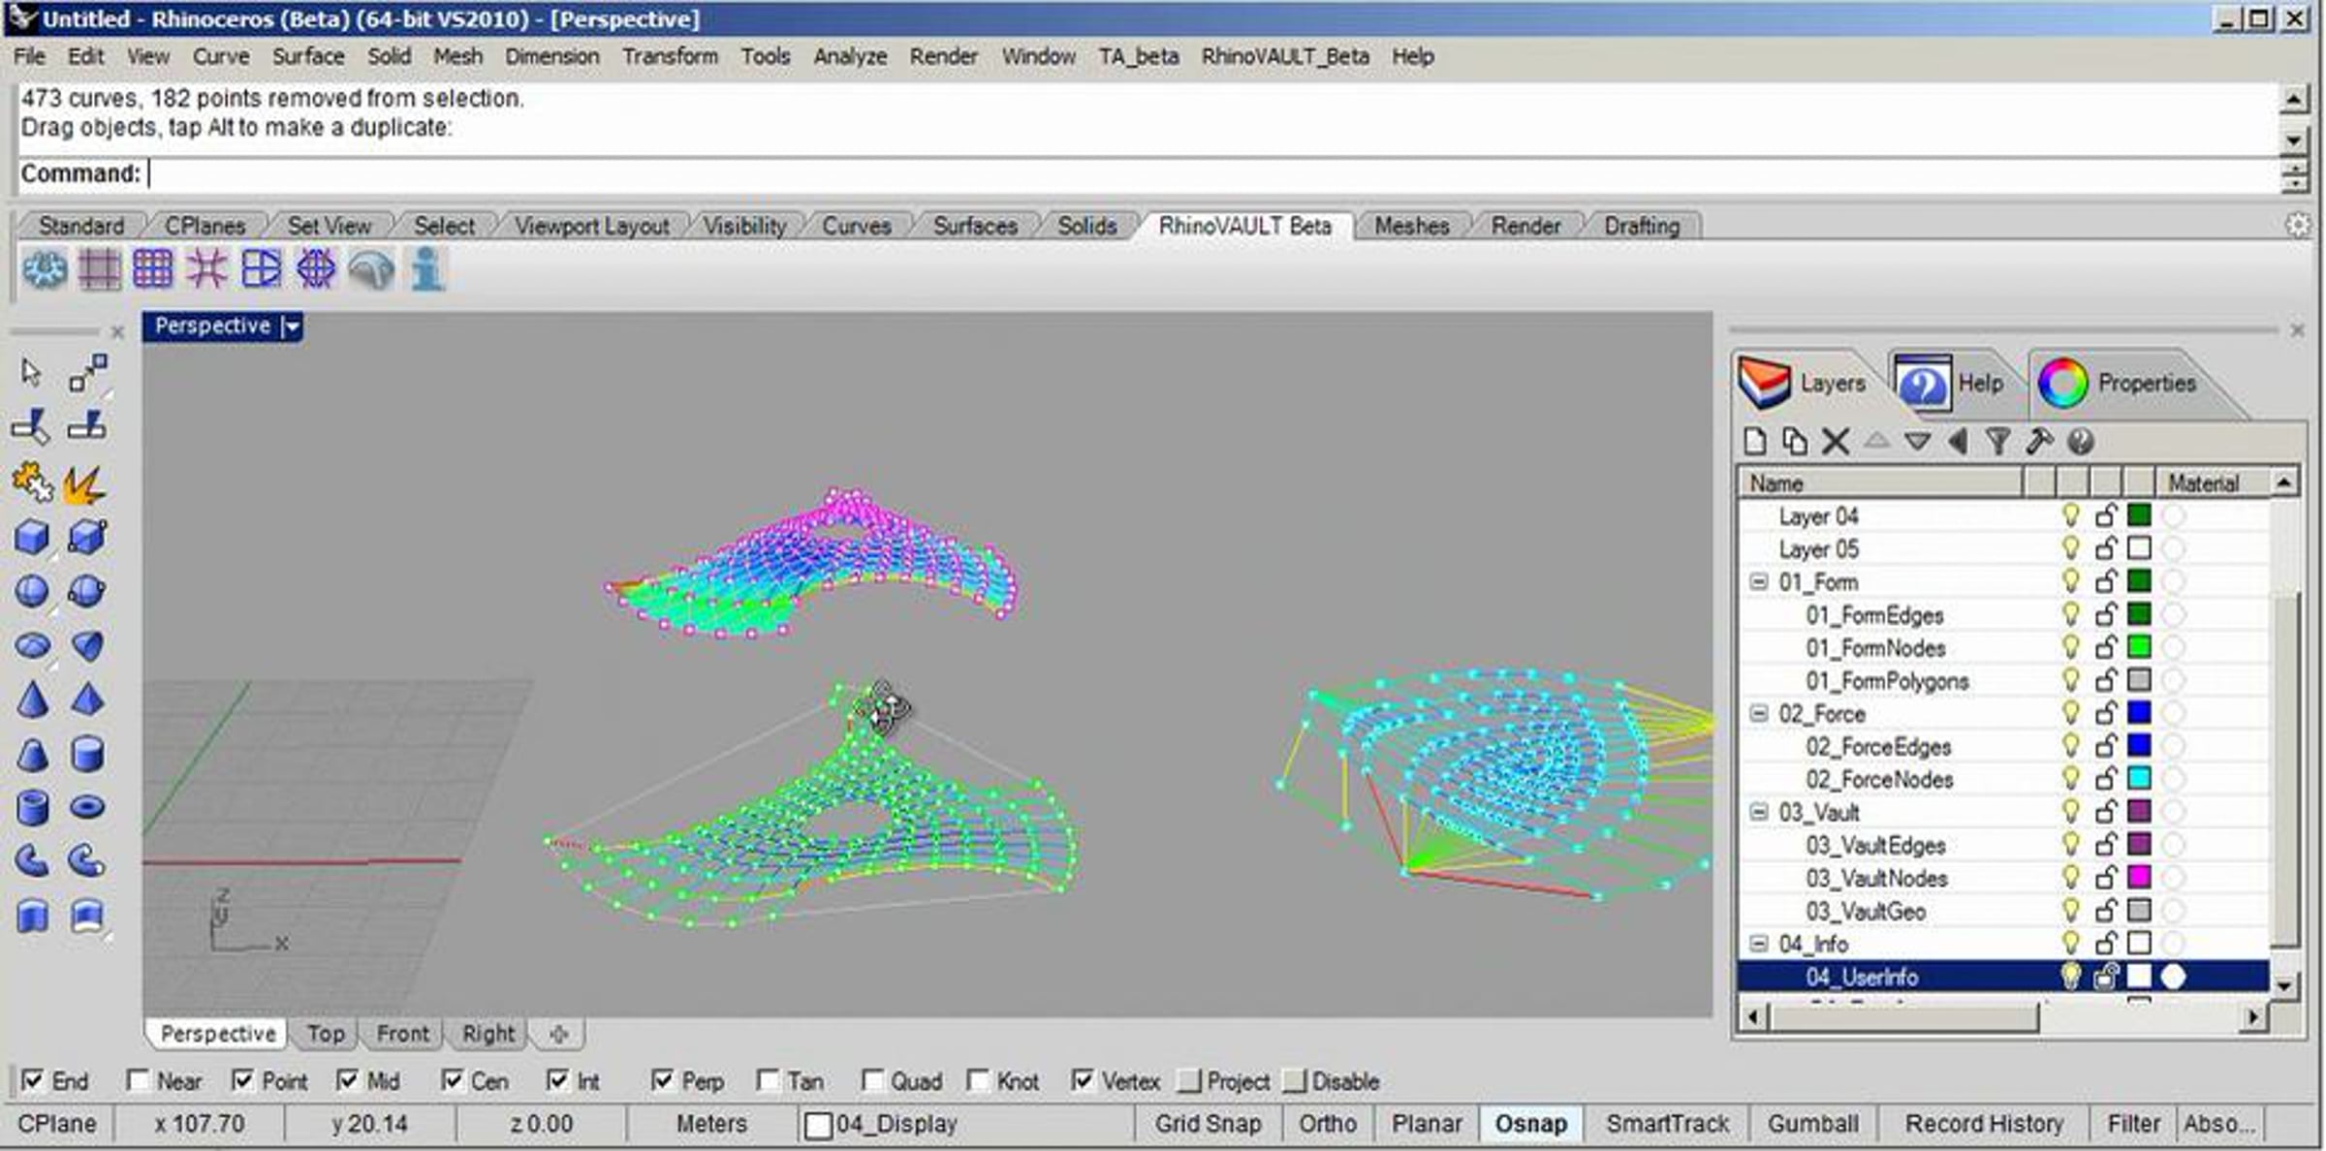Collapse the 03_Vault layer group
Screen dimensions: 2326x1151
1758,812
